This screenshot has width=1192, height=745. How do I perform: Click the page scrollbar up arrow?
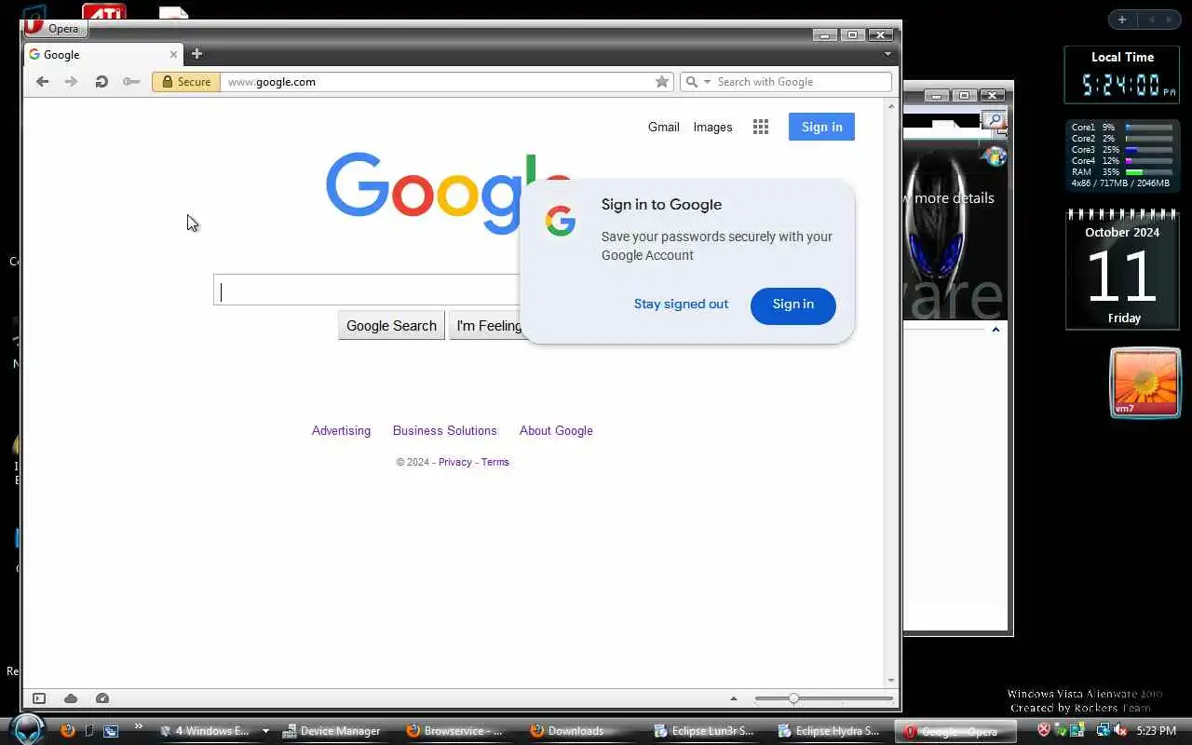(891, 106)
